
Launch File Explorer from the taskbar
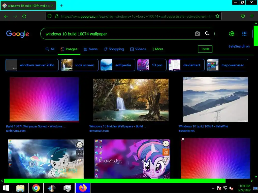tap(20, 188)
